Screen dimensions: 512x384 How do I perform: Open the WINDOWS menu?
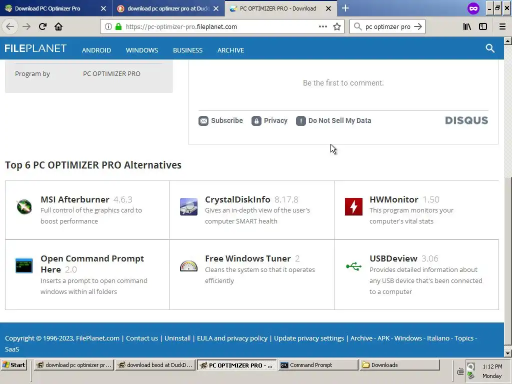[142, 50]
